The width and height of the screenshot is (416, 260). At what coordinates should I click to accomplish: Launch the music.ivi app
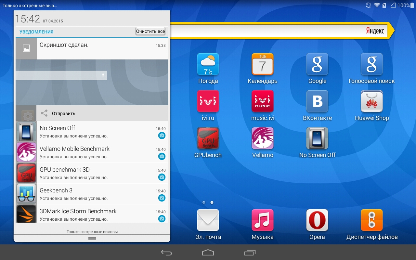click(262, 101)
